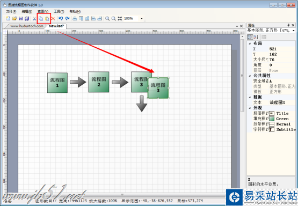298x206 pixels.
Task: Pin the 属性 properties panel
Action: tap(288, 25)
